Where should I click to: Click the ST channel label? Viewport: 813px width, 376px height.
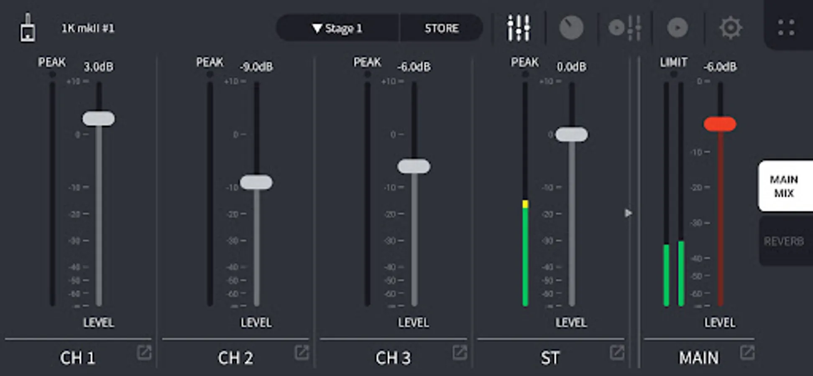click(x=550, y=358)
